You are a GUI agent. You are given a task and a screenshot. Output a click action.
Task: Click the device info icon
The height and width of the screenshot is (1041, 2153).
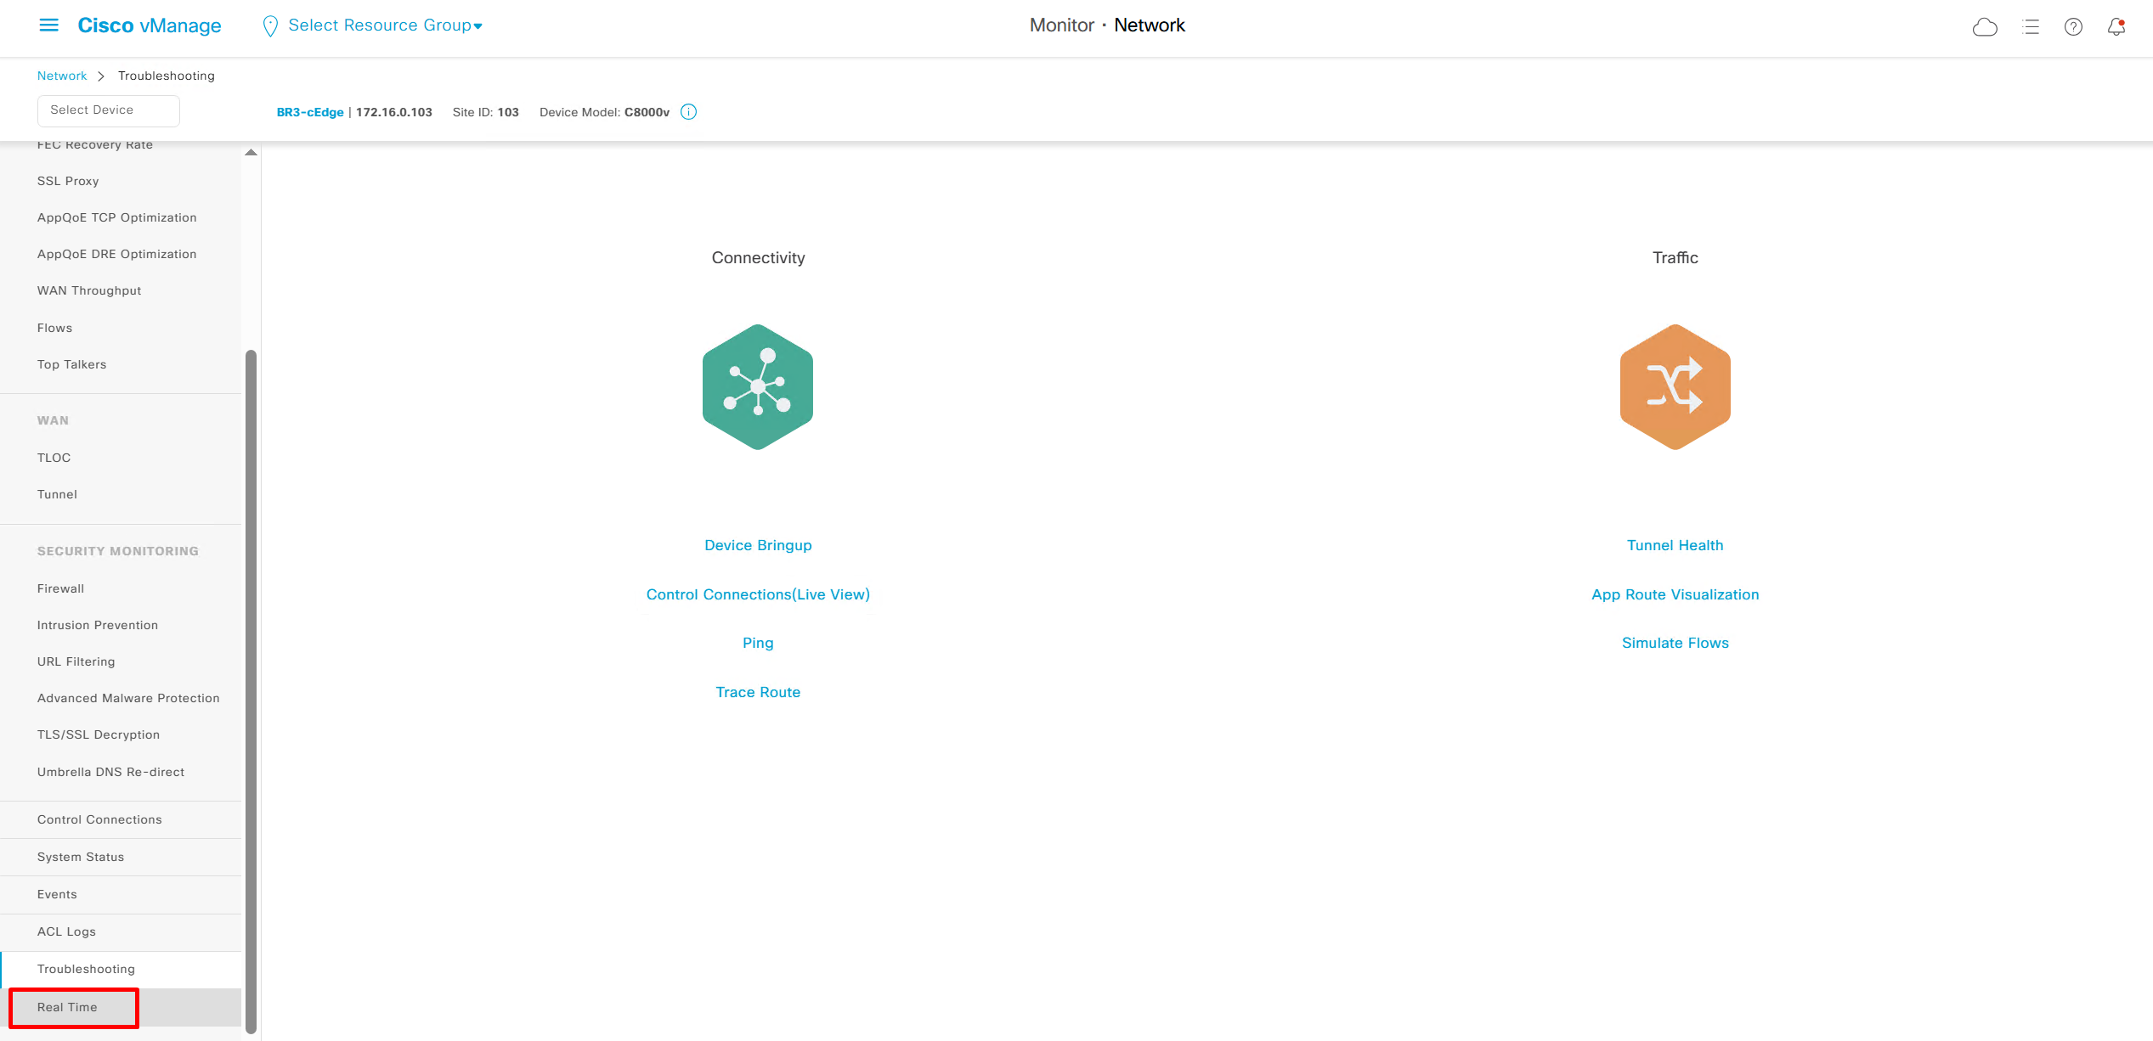(688, 112)
